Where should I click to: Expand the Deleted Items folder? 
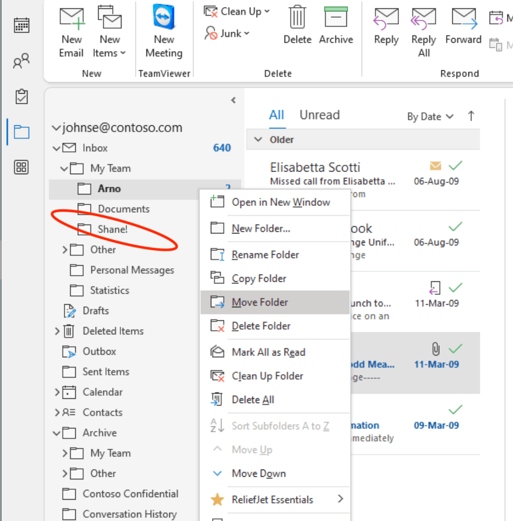57,331
